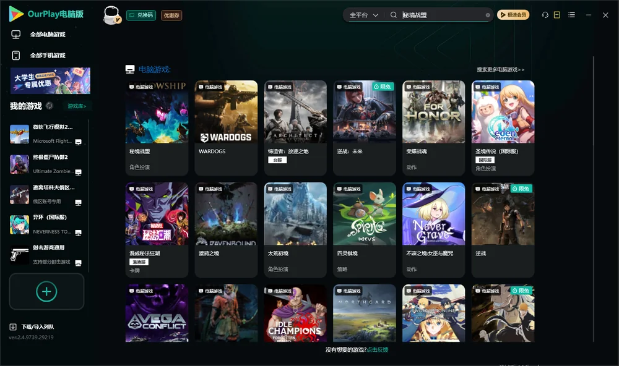
Task: Open the 秘境战盟 game card
Action: (x=157, y=128)
